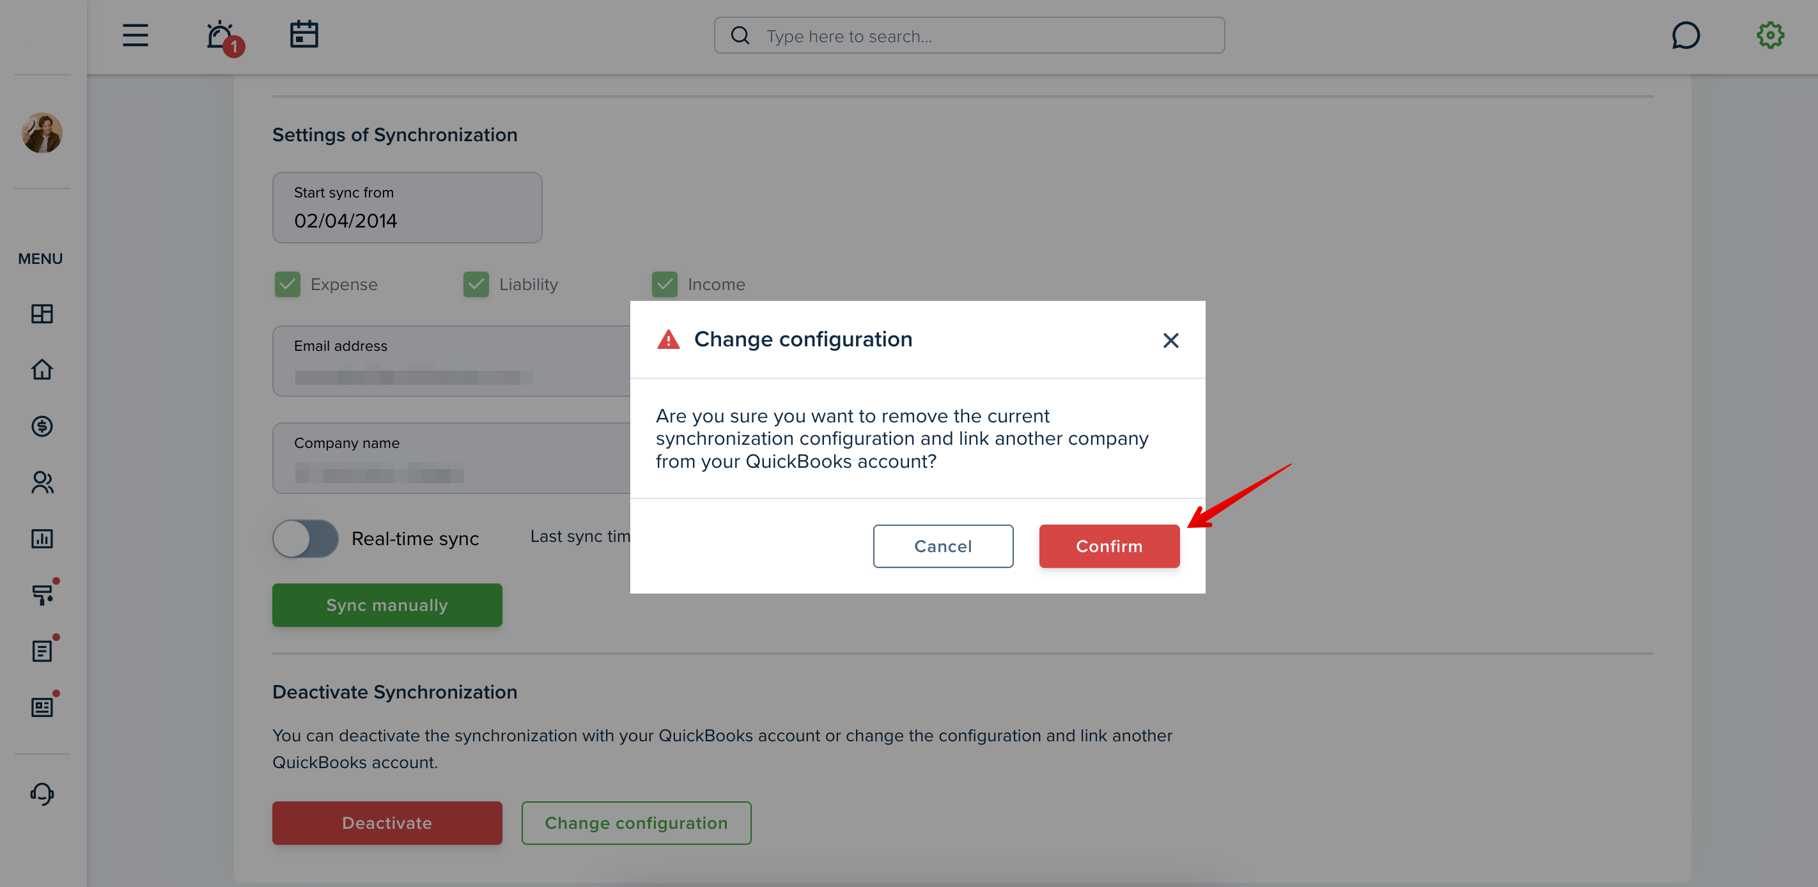
Task: Open the hamburger menu icon
Action: (135, 35)
